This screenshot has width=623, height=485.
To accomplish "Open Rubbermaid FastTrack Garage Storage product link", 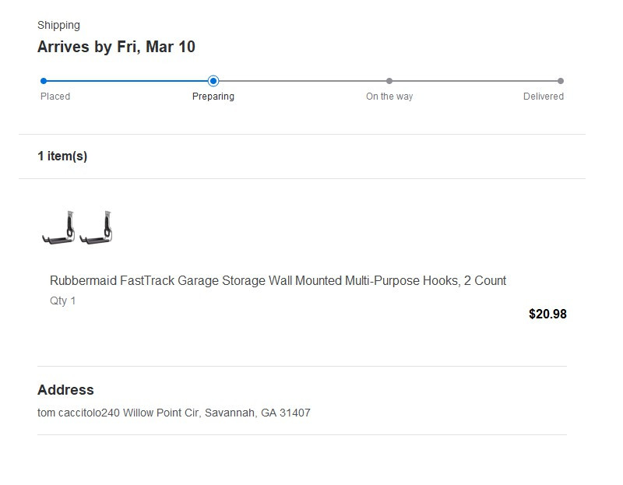I will [x=278, y=281].
